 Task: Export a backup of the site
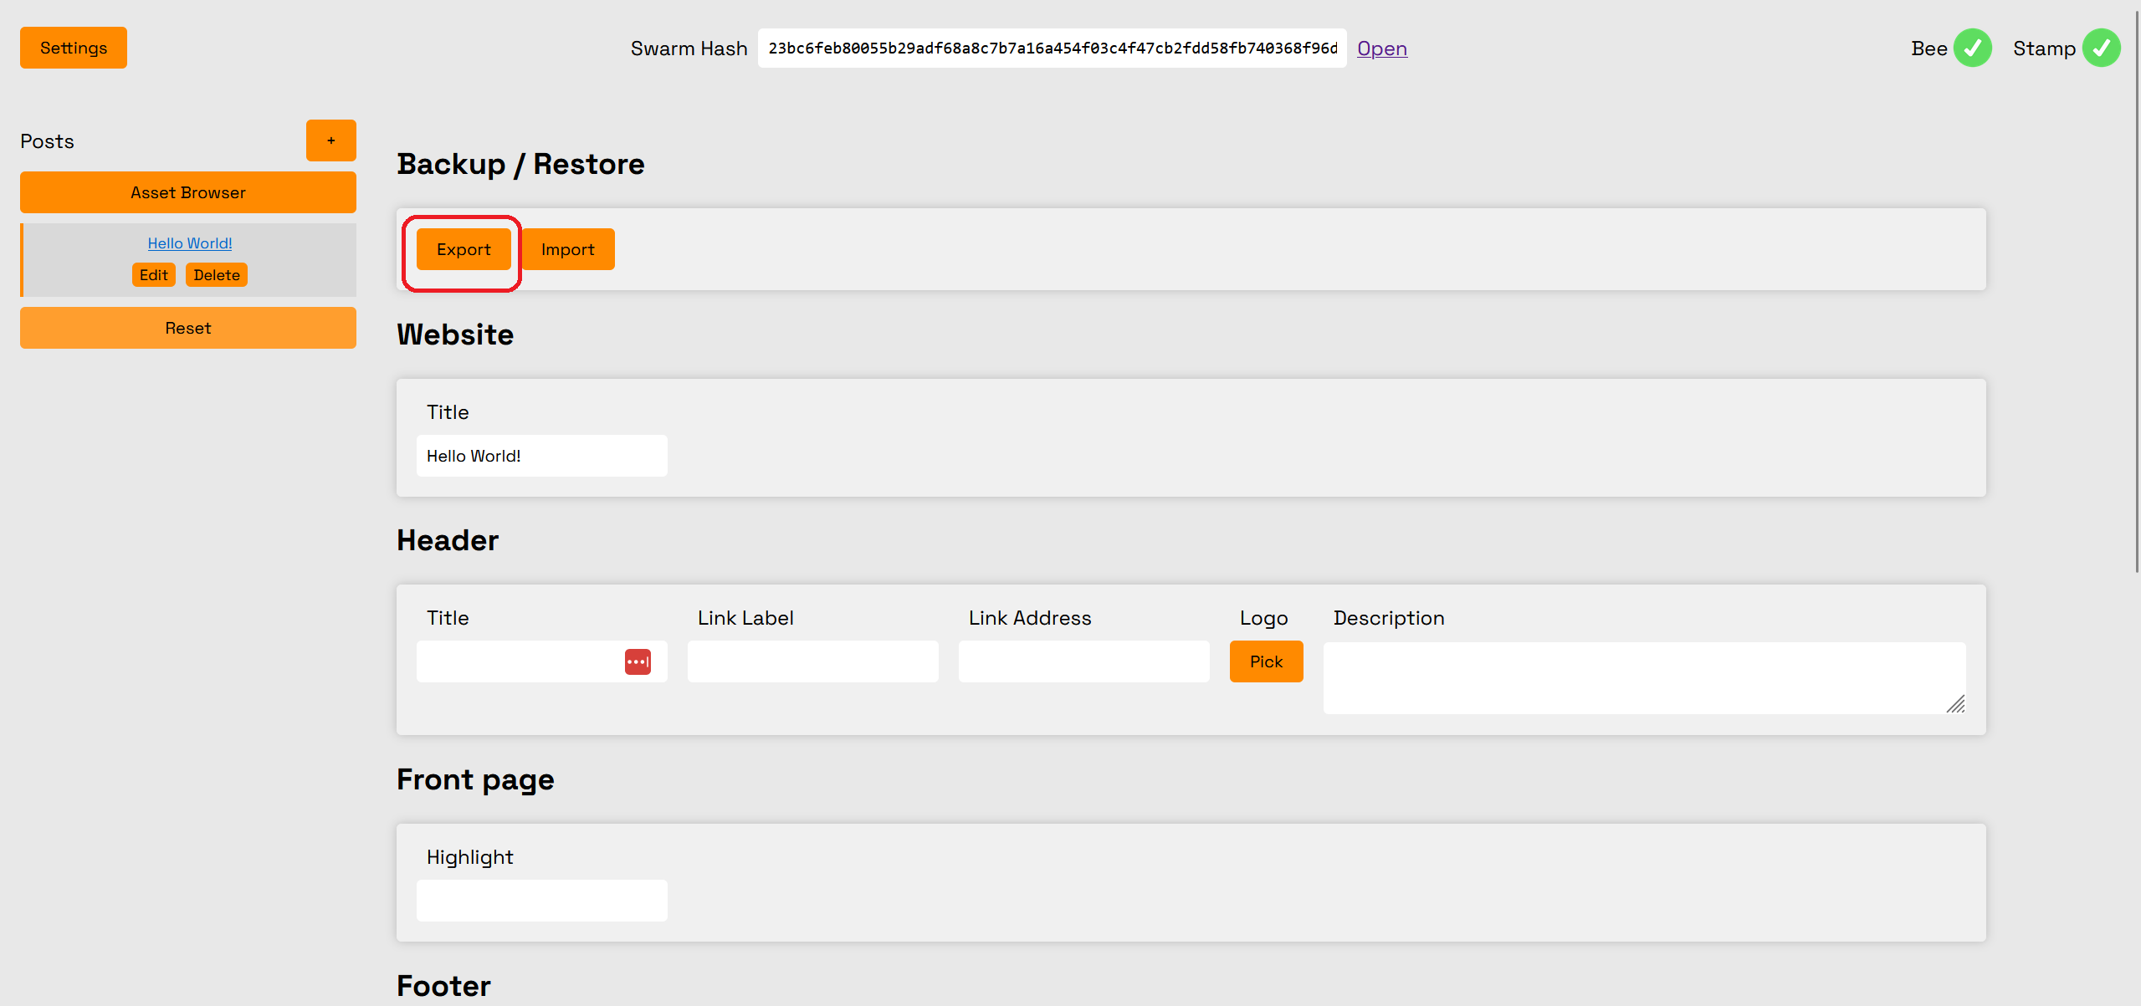click(464, 249)
